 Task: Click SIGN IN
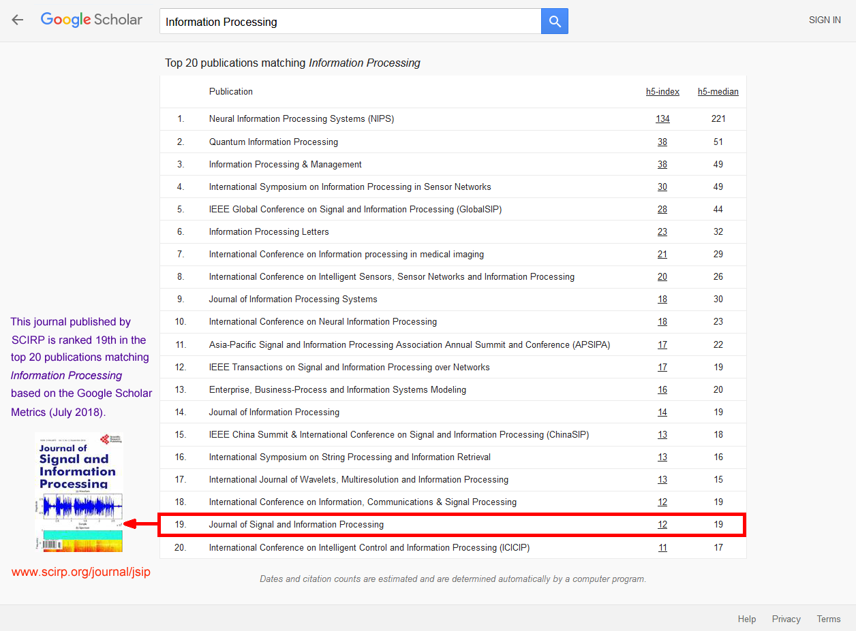click(825, 20)
